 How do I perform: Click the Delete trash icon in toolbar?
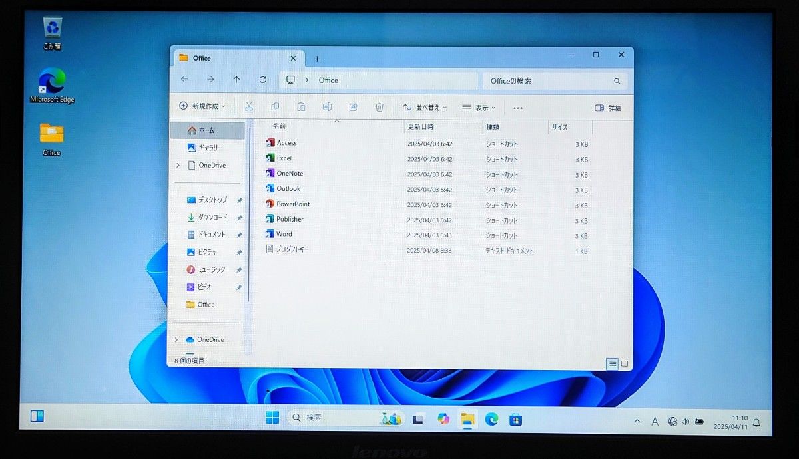click(x=380, y=107)
